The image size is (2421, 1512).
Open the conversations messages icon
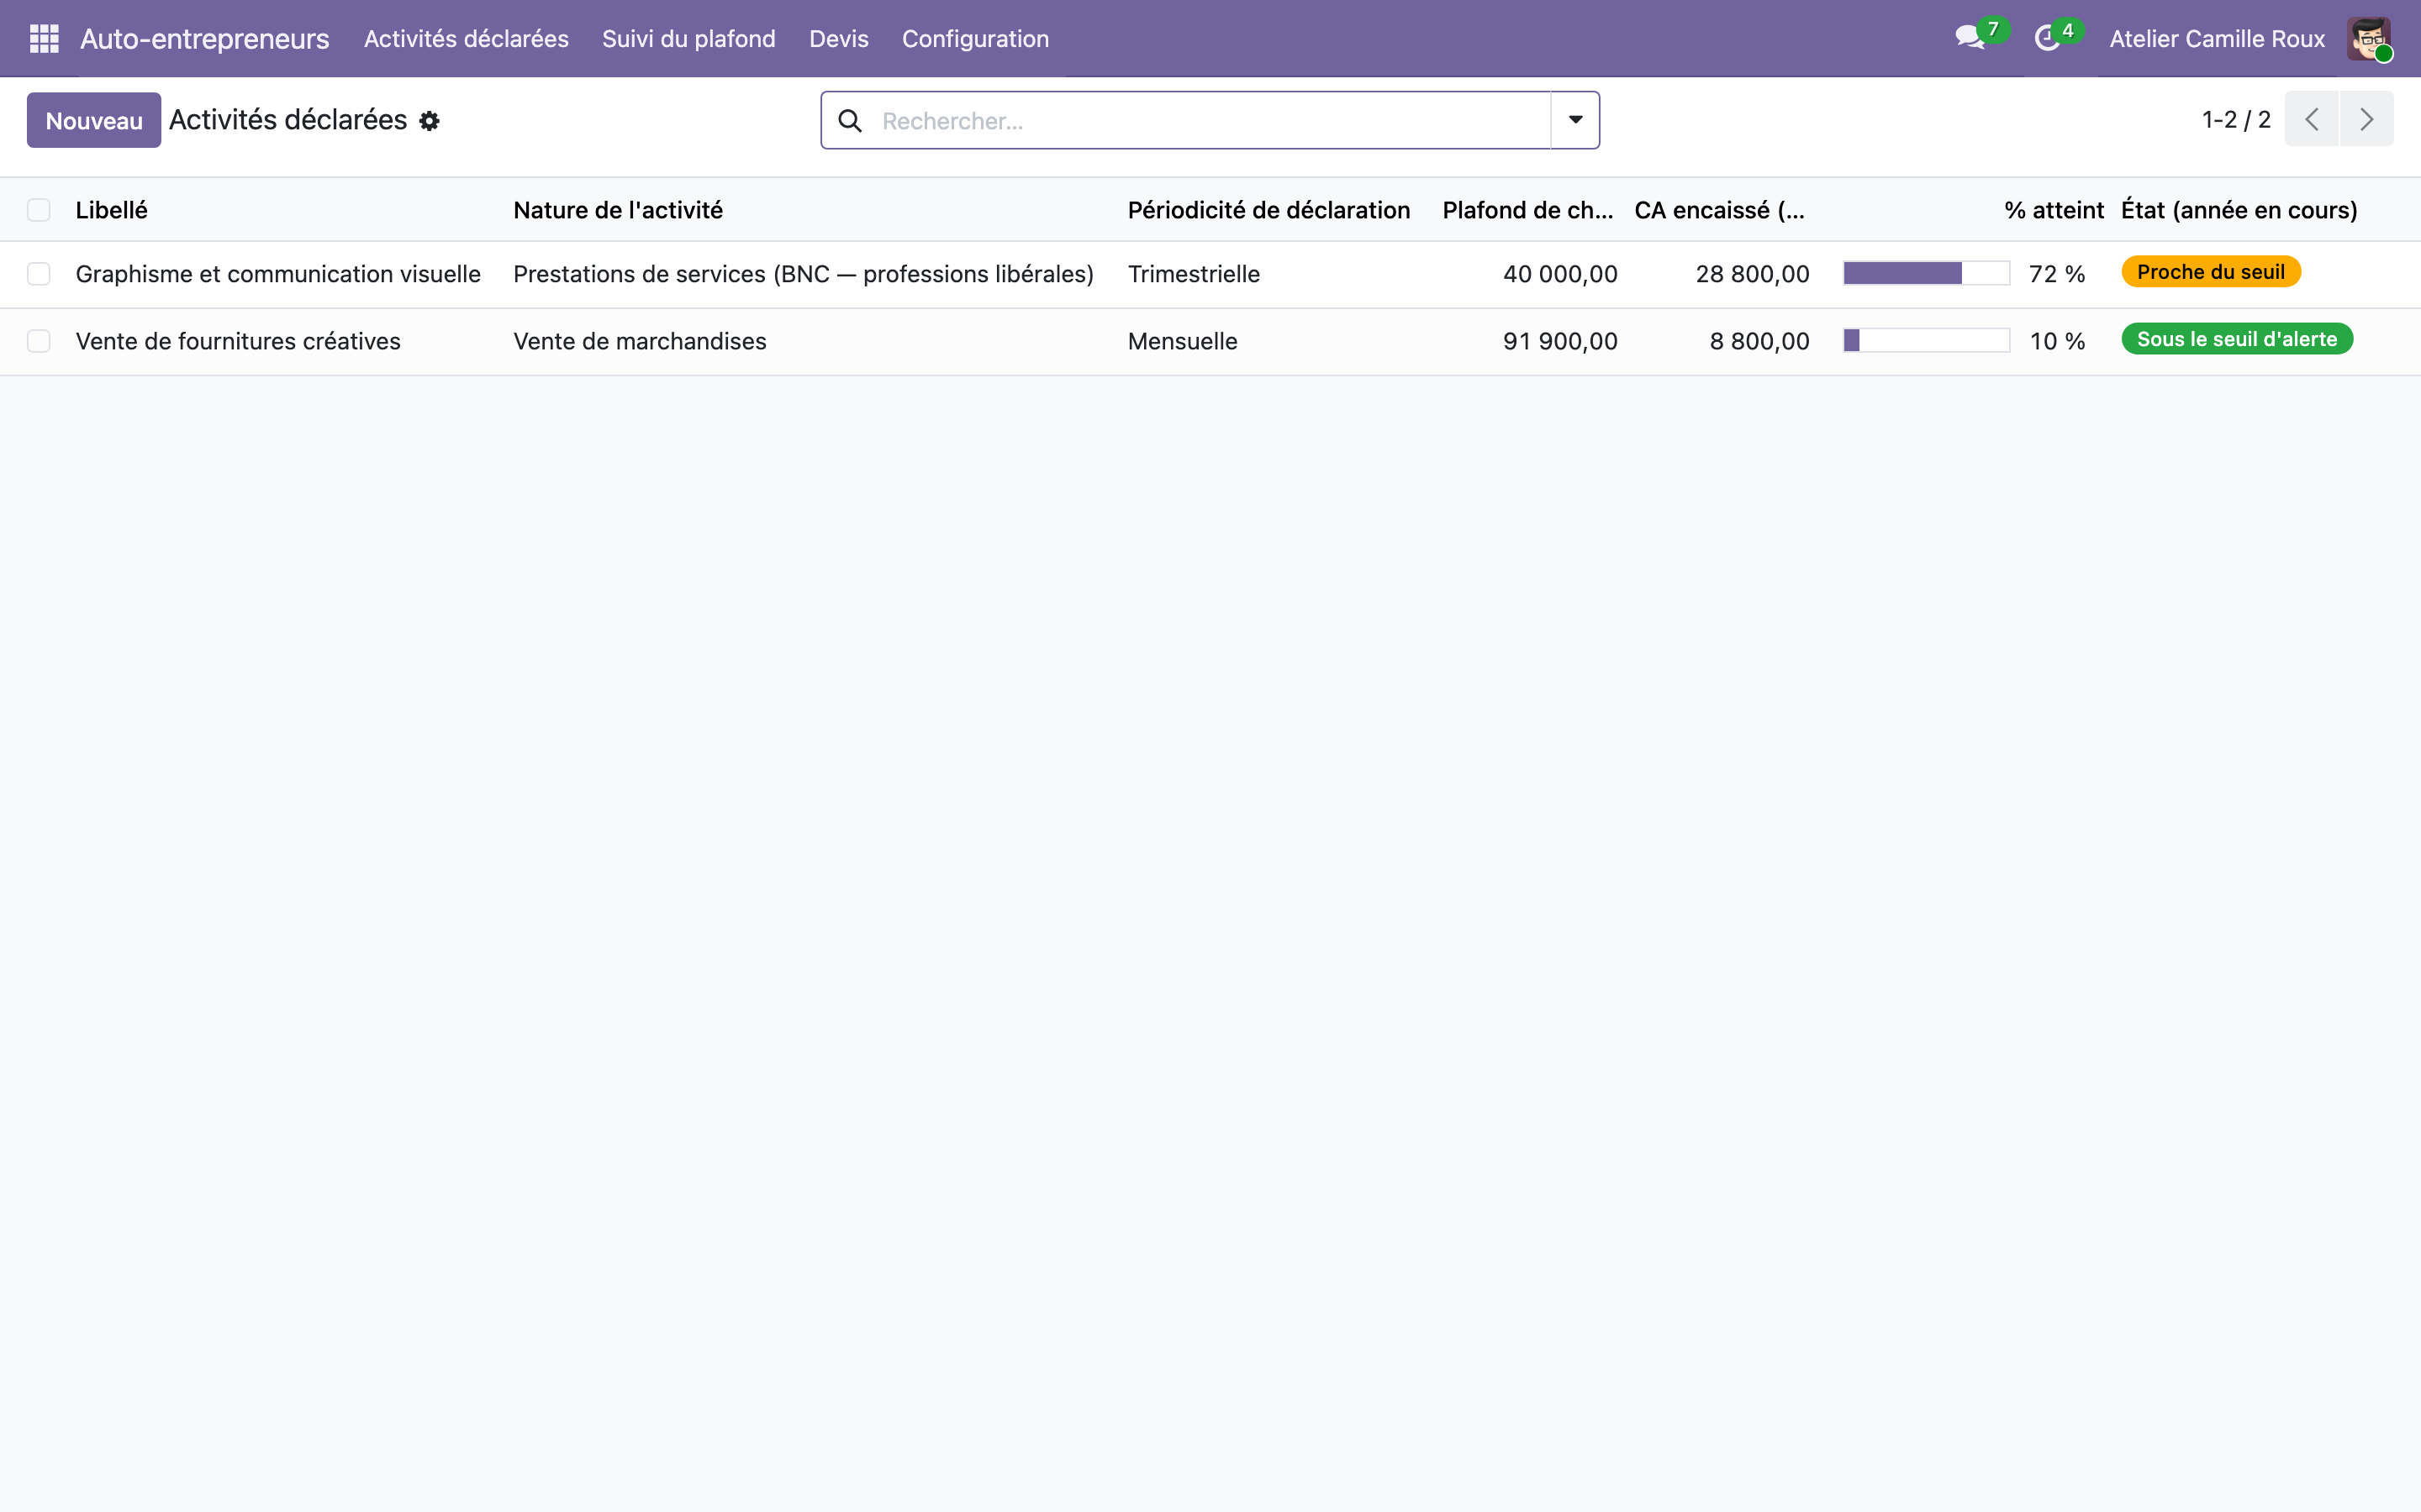click(x=1970, y=38)
